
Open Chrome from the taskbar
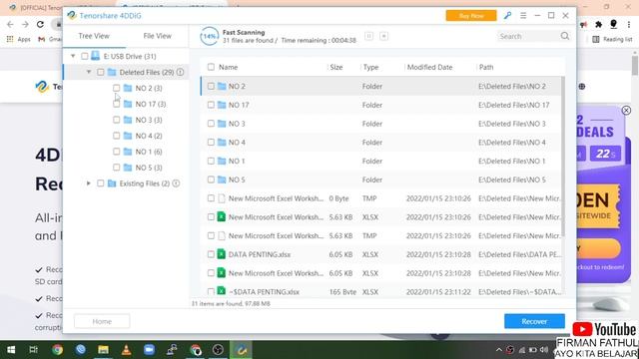click(x=57, y=350)
